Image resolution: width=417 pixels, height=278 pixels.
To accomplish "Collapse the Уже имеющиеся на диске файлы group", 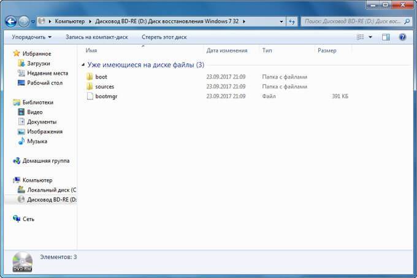I will (x=82, y=64).
